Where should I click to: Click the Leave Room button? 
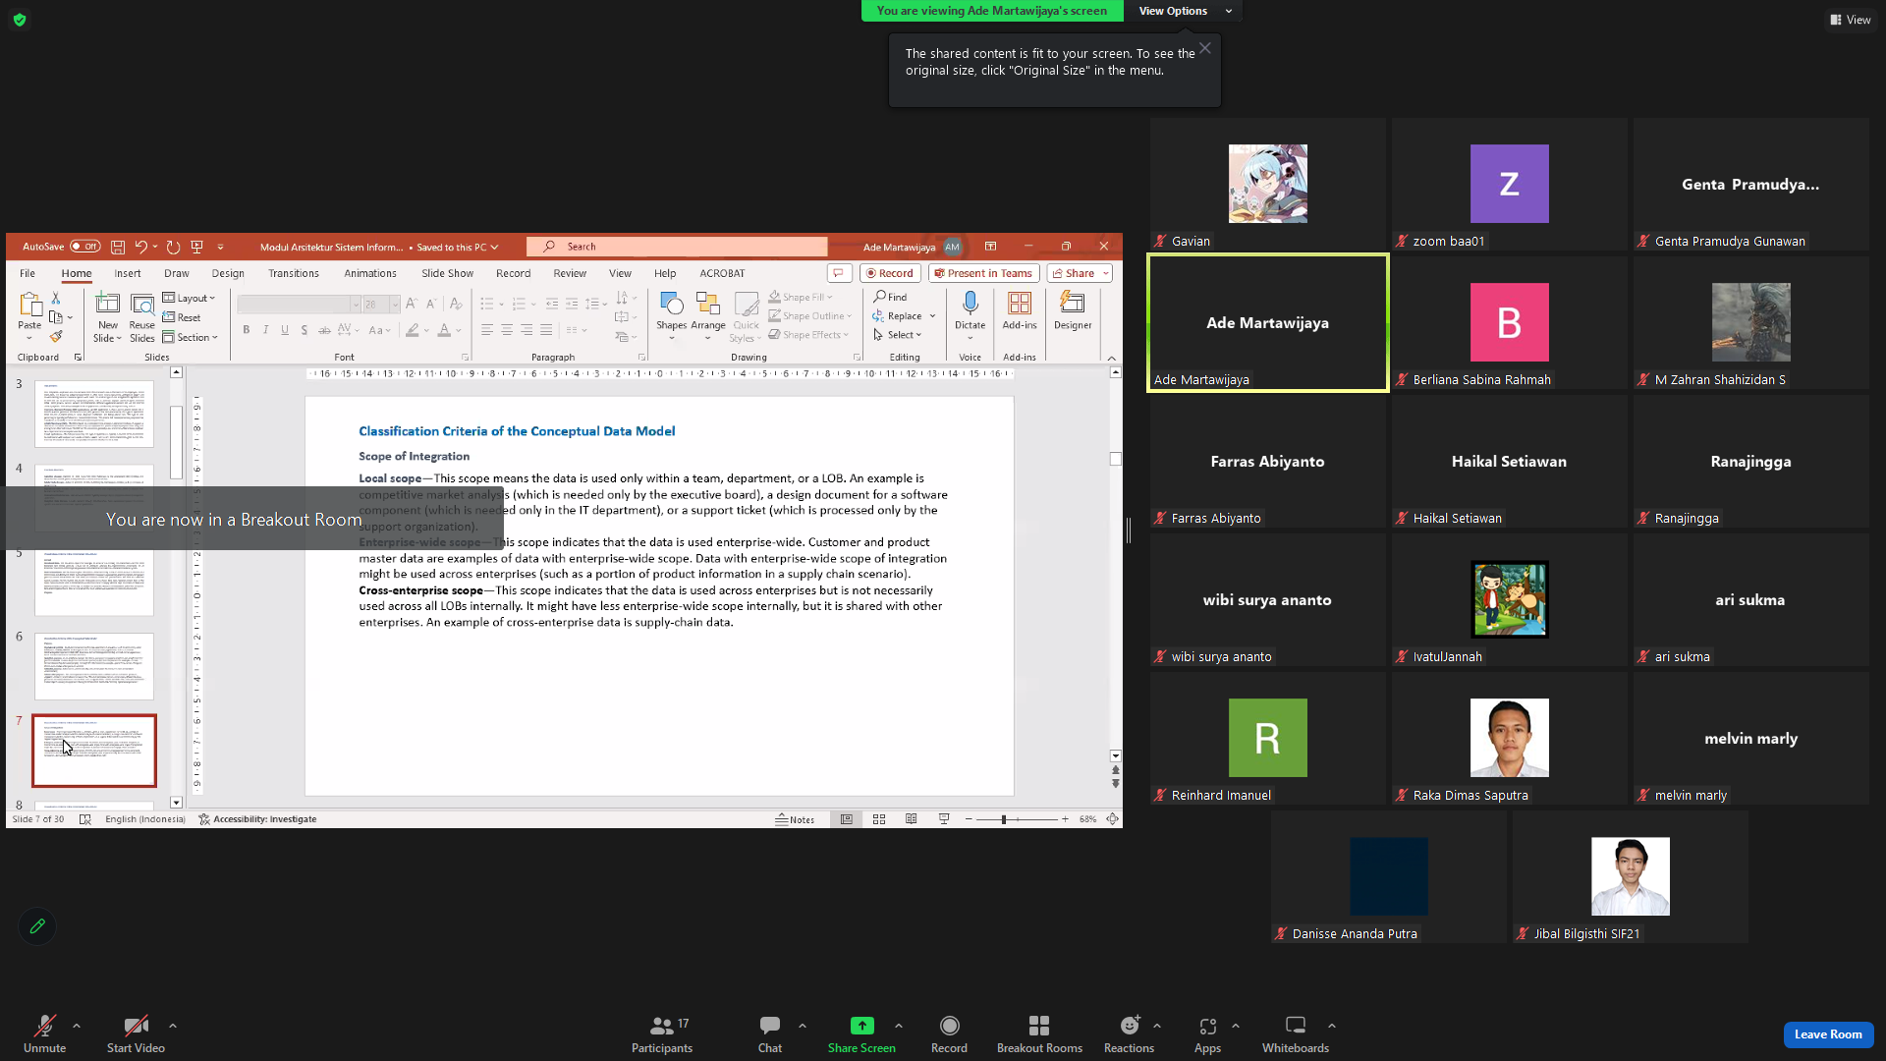coord(1828,1034)
